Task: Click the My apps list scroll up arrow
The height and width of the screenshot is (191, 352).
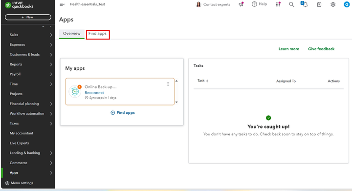Action: (x=176, y=81)
